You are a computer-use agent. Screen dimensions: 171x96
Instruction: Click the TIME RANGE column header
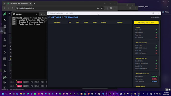point(57,22)
